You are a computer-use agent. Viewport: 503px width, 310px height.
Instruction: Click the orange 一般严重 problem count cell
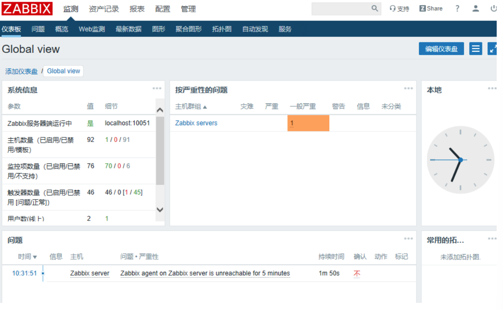(x=308, y=123)
